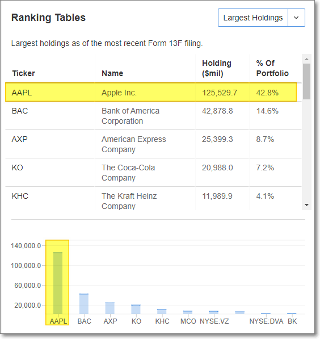
Task: Click the 42,878.8 holding value
Action: tap(217, 111)
